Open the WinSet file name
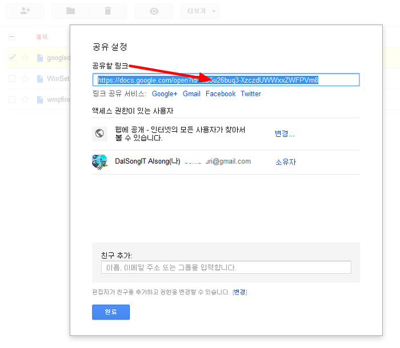The image size is (400, 348). click(58, 79)
